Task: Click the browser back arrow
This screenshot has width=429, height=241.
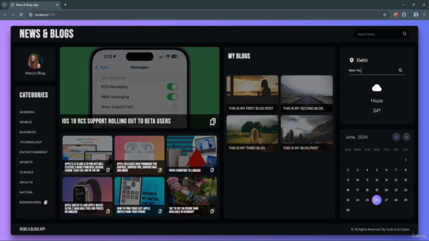Action: [5, 15]
